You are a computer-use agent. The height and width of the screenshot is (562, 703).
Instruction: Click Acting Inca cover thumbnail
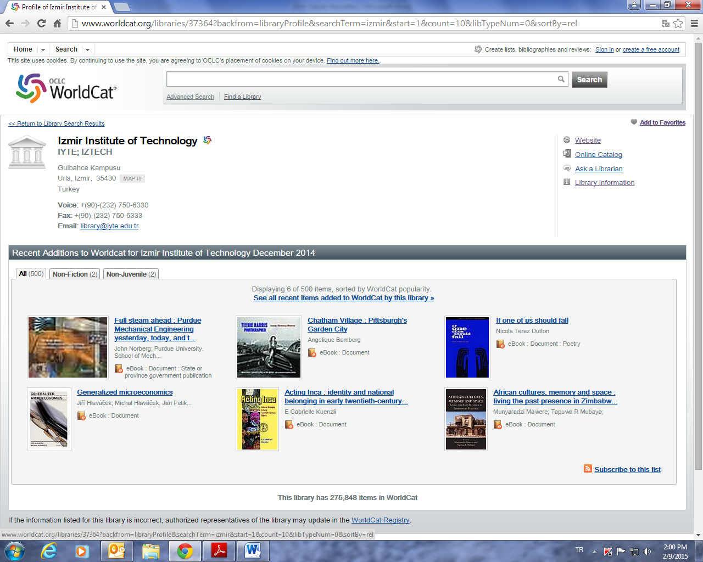click(257, 419)
